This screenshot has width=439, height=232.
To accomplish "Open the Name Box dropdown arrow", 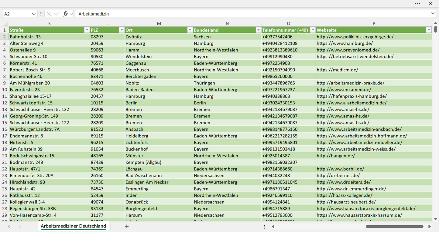I will (x=34, y=14).
